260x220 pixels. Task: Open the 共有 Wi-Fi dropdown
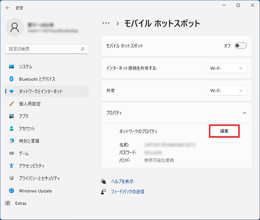coord(226,91)
